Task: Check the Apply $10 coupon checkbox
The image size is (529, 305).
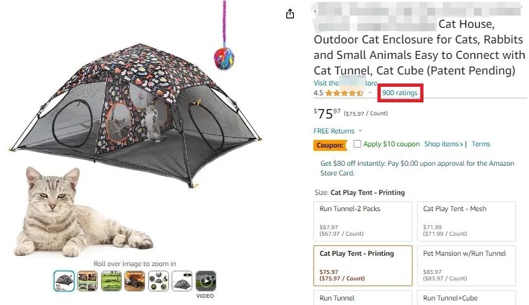Action: [x=357, y=144]
